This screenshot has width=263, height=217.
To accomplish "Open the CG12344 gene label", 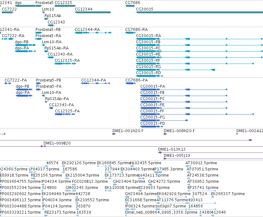I will [x=83, y=9].
